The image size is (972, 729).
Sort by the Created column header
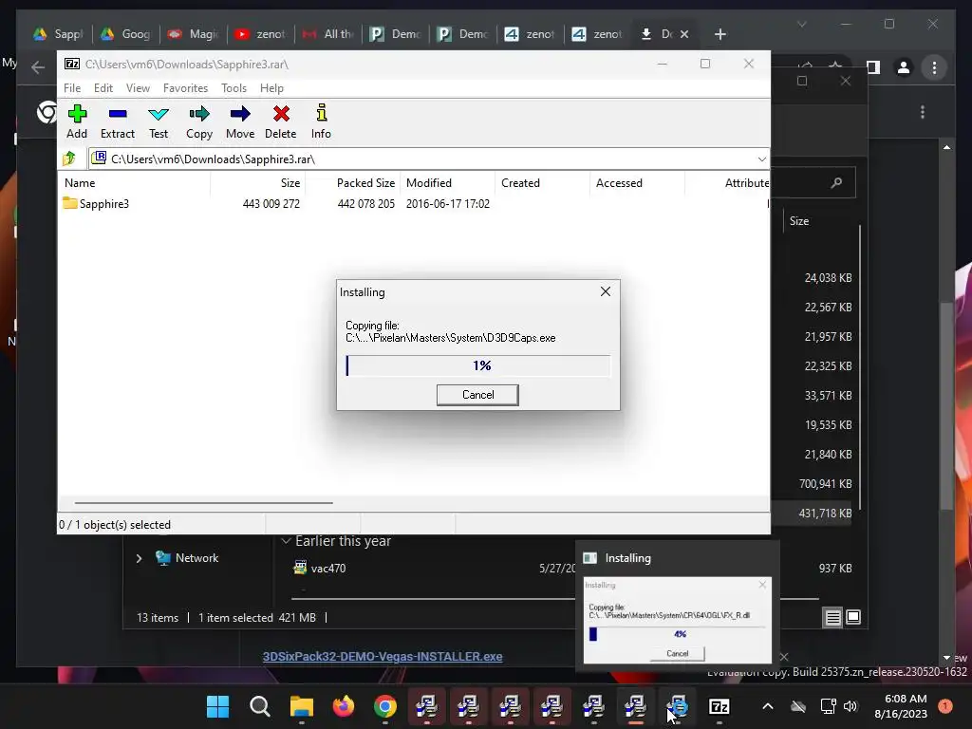tap(520, 183)
